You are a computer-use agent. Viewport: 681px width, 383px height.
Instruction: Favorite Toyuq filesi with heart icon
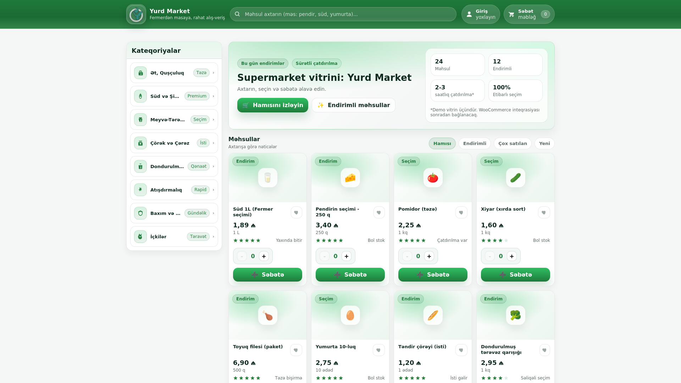tap(296, 350)
